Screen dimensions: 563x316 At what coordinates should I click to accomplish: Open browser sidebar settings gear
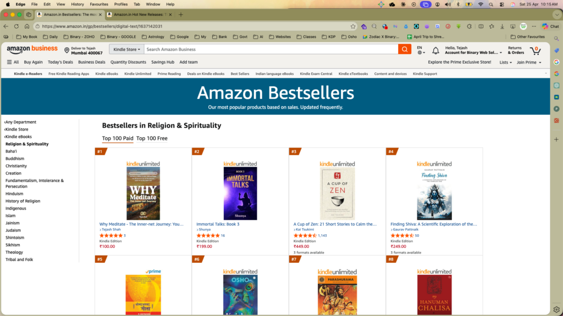[x=556, y=309]
